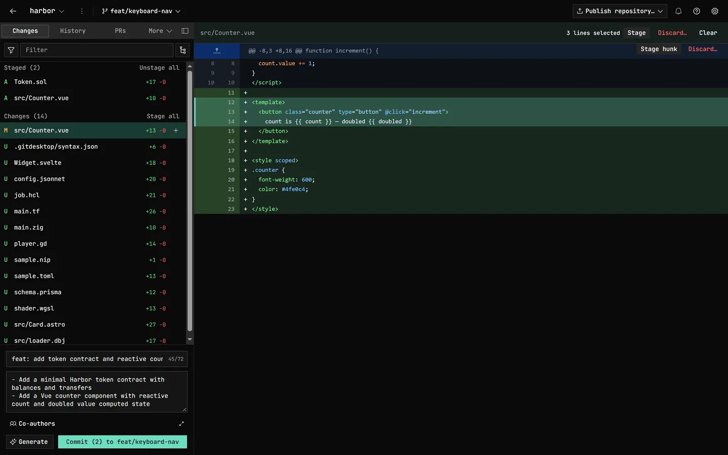Screen dimensions: 728x455
Task: Select shader.wgsl in Changes list
Action: coord(93,308)
